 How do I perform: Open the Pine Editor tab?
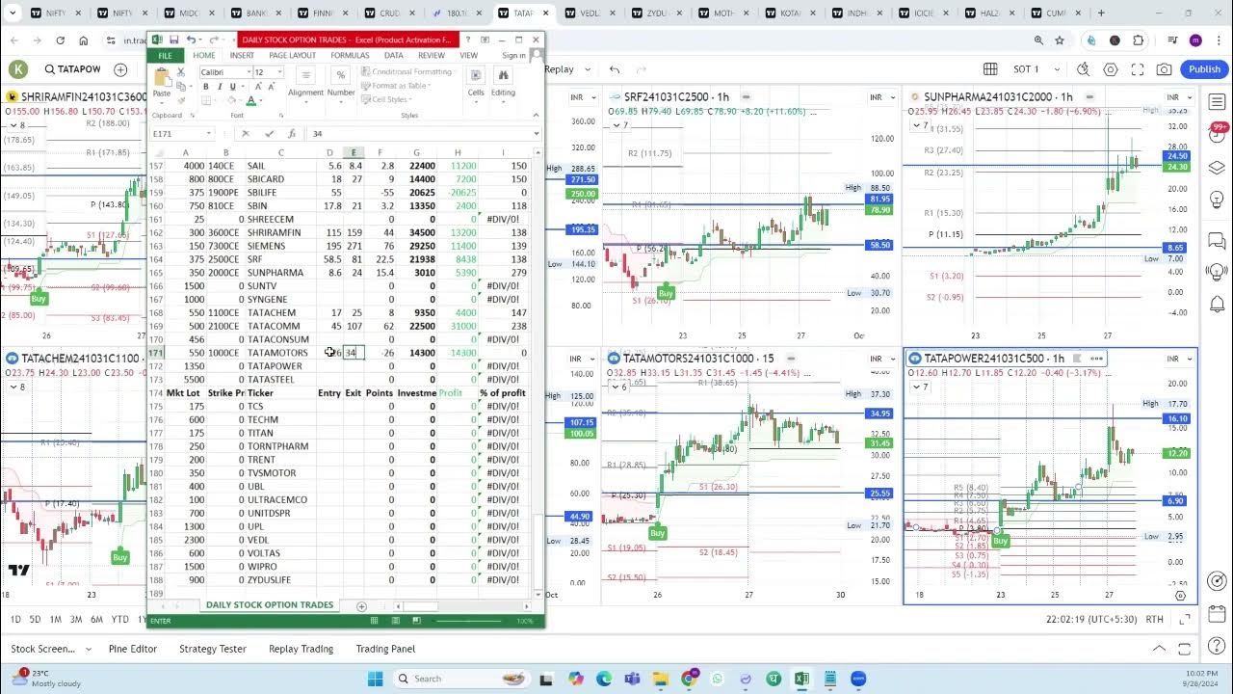click(x=132, y=649)
